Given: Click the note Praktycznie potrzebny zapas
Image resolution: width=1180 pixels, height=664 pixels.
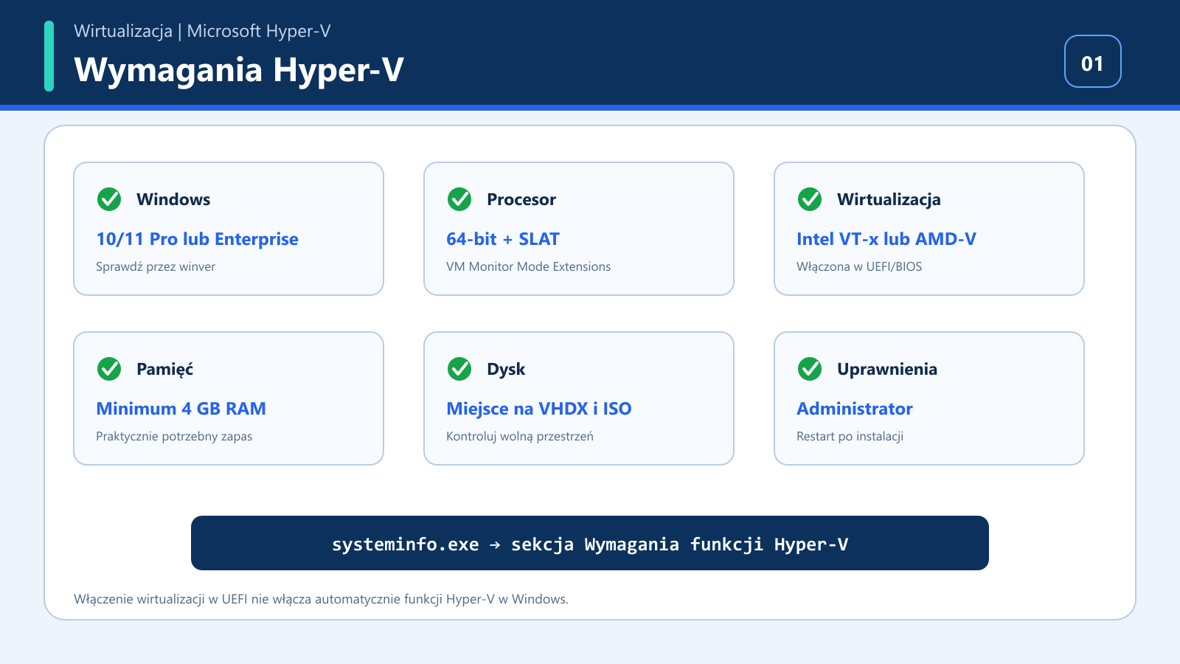Looking at the screenshot, I should click(174, 436).
